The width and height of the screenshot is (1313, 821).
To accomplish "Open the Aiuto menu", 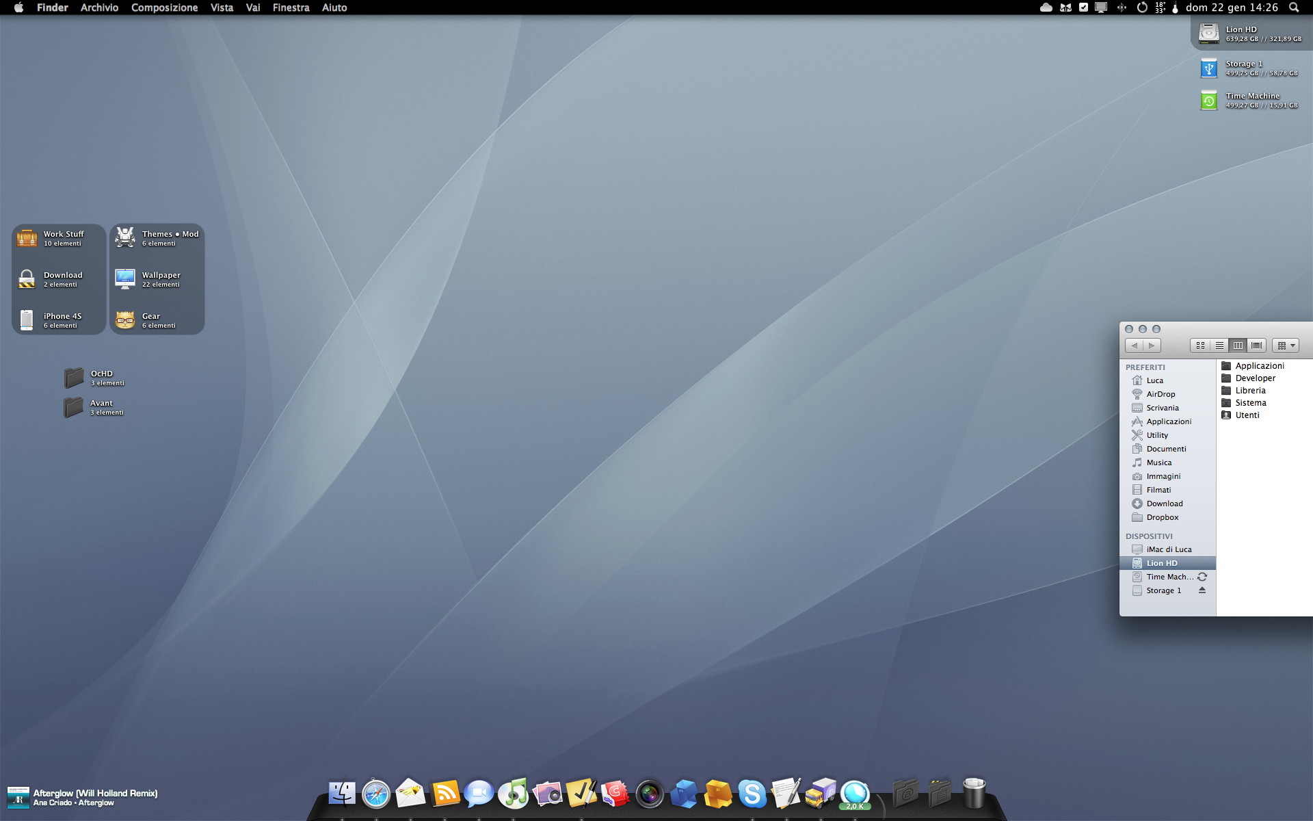I will (x=334, y=8).
